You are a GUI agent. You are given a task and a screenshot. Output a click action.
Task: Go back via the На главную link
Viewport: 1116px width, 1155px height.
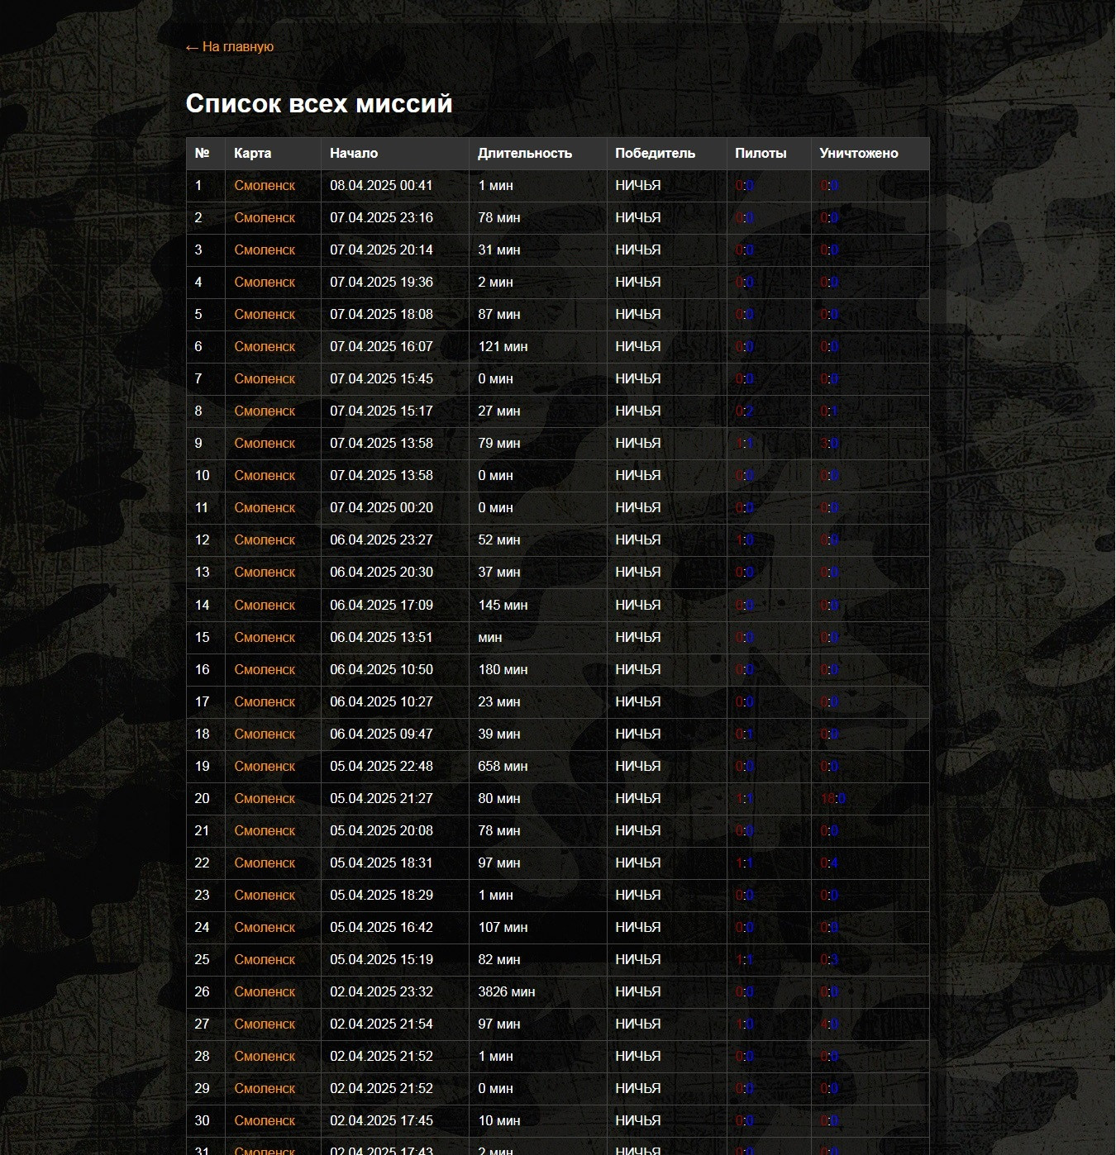(230, 47)
